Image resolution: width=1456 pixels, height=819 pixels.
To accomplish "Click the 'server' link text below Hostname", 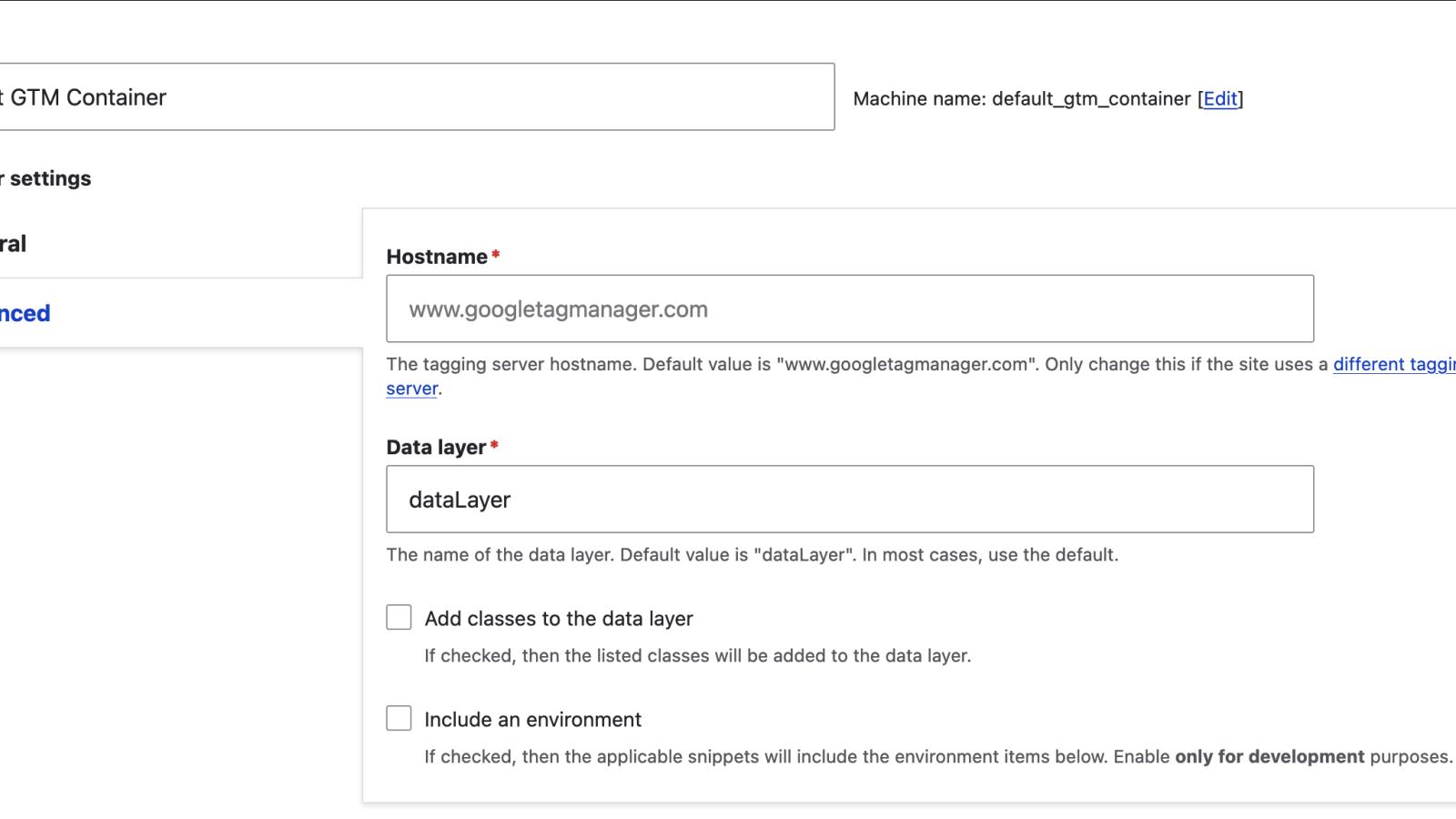I will tap(411, 389).
